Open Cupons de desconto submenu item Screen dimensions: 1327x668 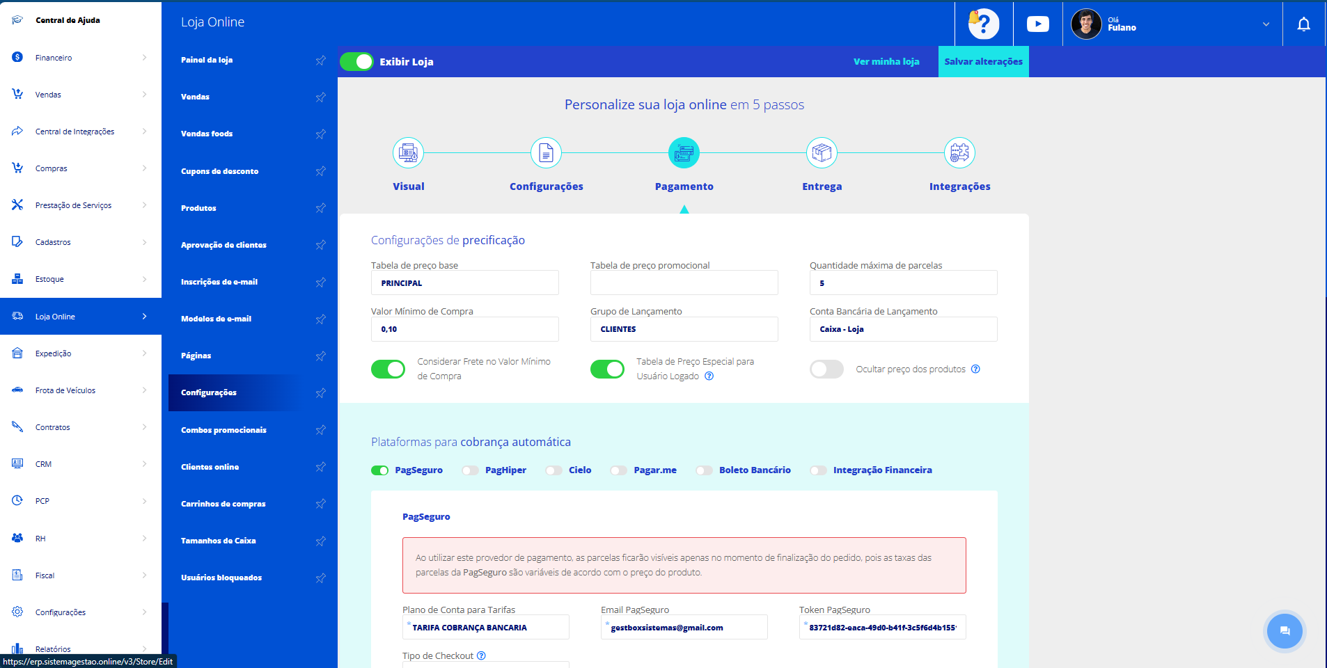click(220, 171)
